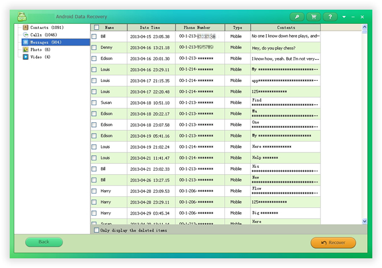The width and height of the screenshot is (382, 268).
Task: Toggle the select-all checkbox in header
Action: point(96,27)
